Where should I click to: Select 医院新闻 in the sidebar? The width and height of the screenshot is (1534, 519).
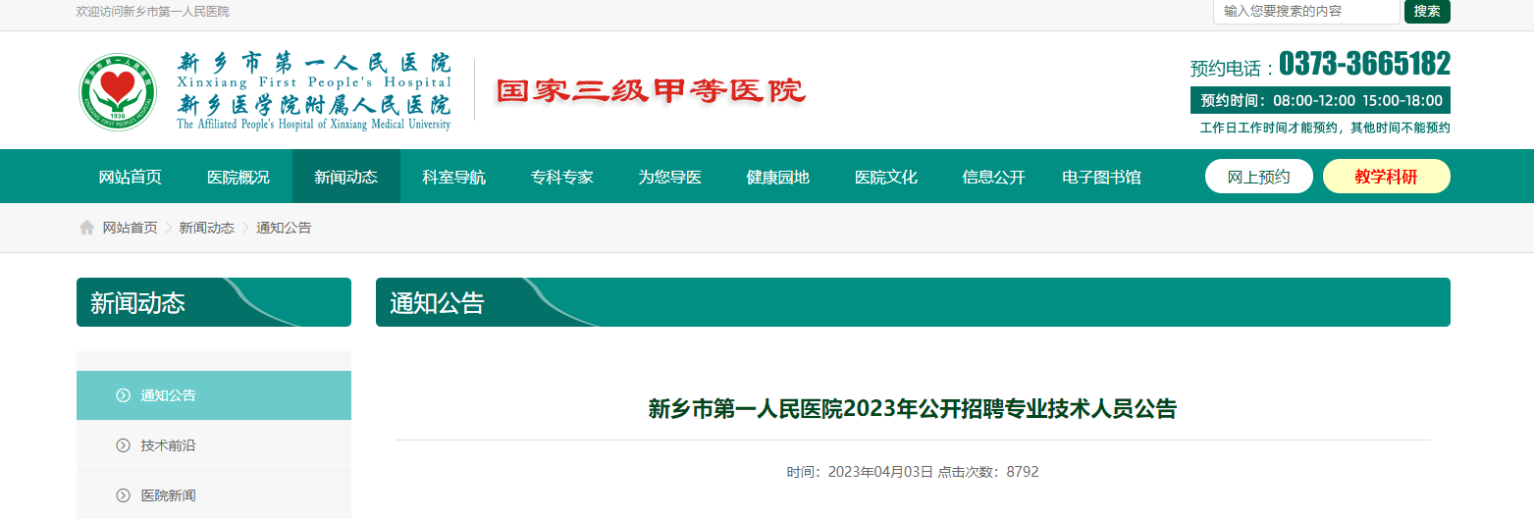click(214, 495)
